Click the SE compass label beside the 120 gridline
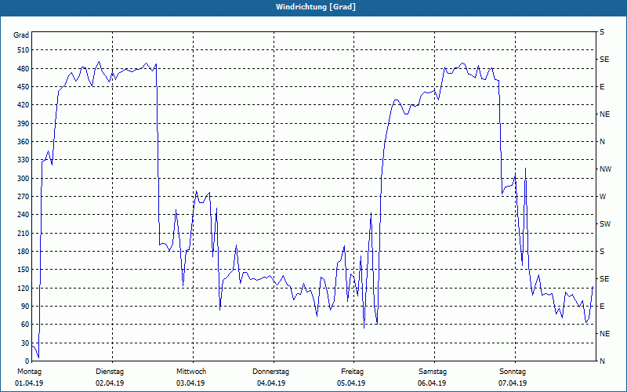The height and width of the screenshot is (392, 627). (604, 279)
